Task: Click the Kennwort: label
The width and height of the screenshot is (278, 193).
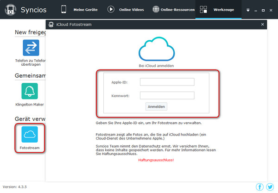Action: tap(120, 96)
